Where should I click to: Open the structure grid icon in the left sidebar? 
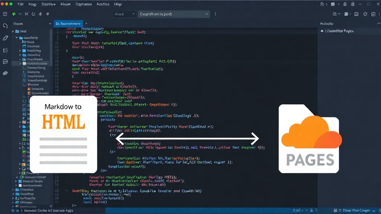click(x=5, y=50)
